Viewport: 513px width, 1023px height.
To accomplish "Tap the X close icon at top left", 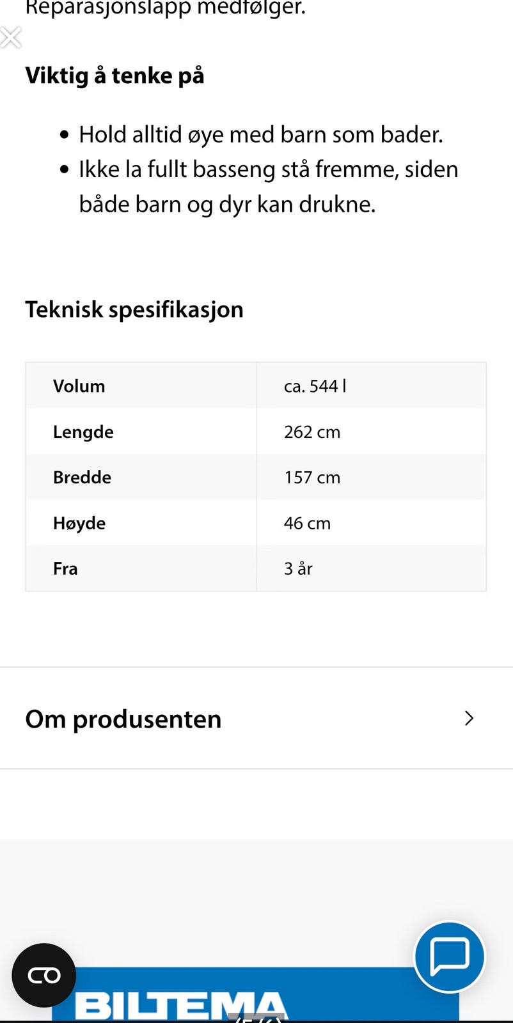I will pos(11,38).
